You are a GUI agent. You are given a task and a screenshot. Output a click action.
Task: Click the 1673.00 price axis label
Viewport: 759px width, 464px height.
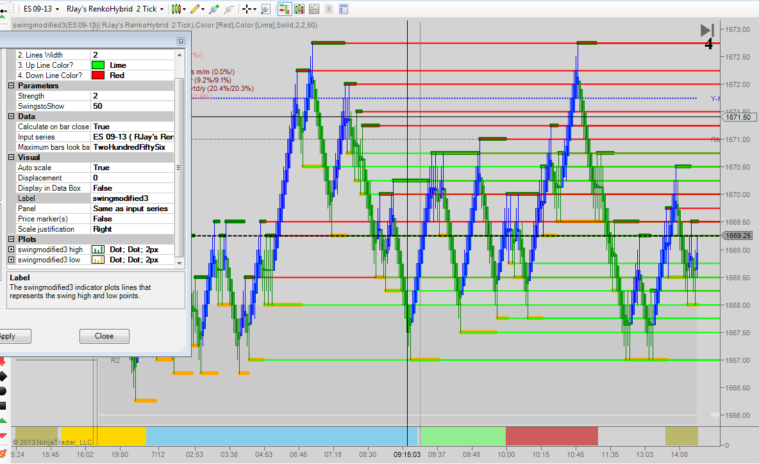pyautogui.click(x=737, y=29)
